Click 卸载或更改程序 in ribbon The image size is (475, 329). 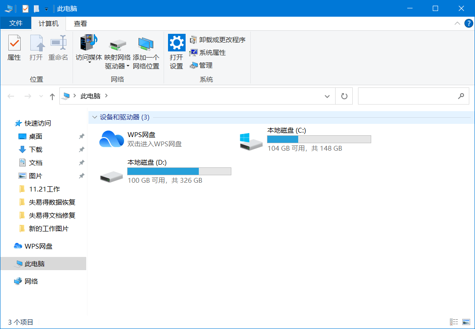point(218,40)
